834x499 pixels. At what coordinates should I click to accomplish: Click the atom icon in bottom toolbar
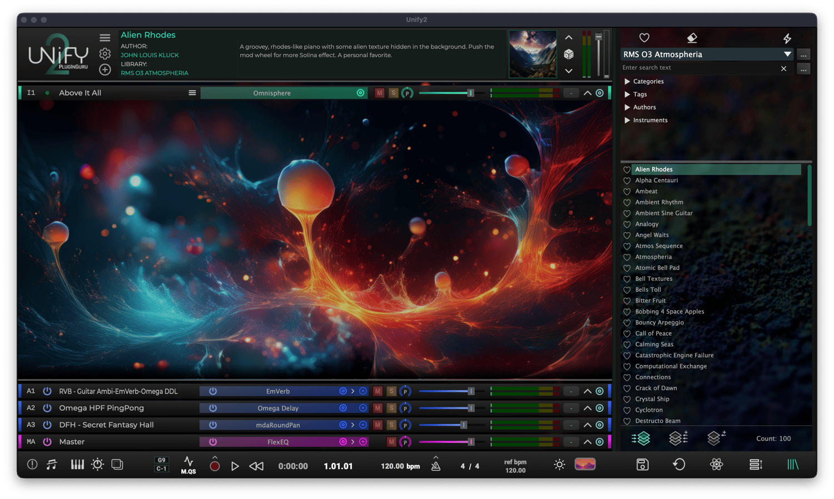click(x=716, y=465)
